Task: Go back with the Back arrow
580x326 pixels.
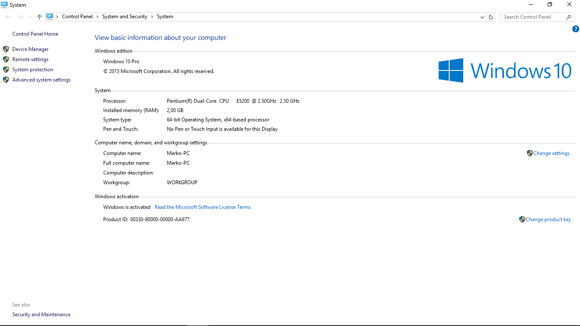Action: pos(8,17)
